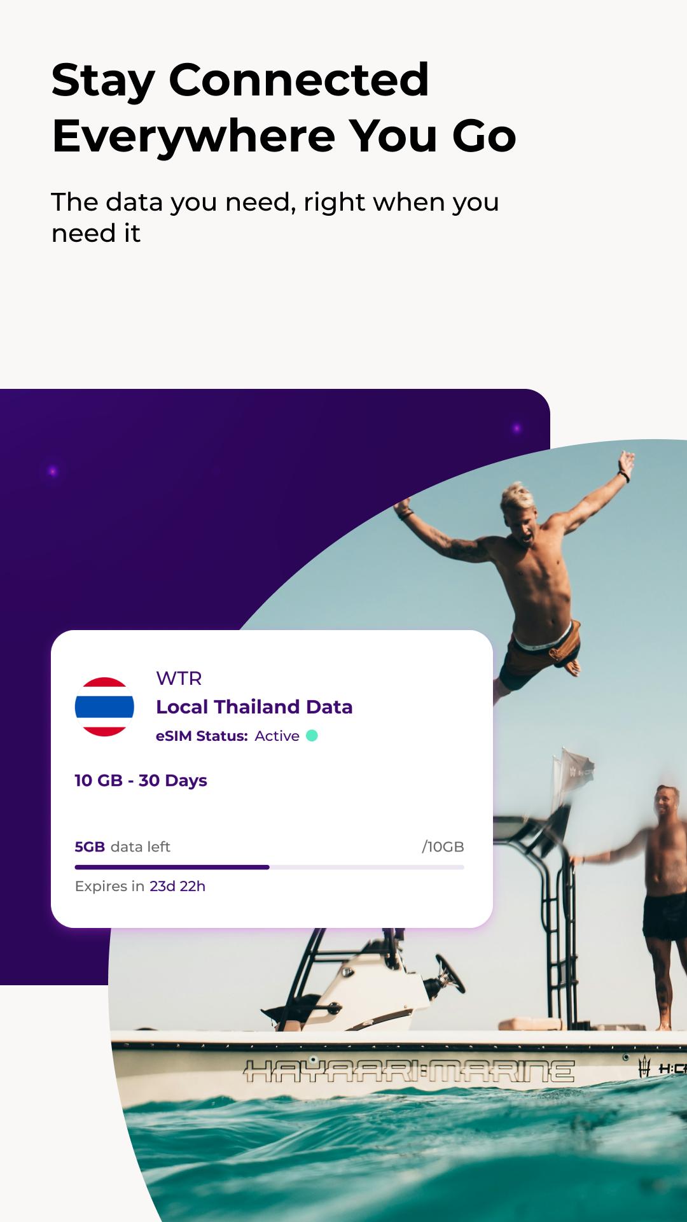The image size is (687, 1222).
Task: Click the trident logo on the boat hull
Action: [644, 1067]
